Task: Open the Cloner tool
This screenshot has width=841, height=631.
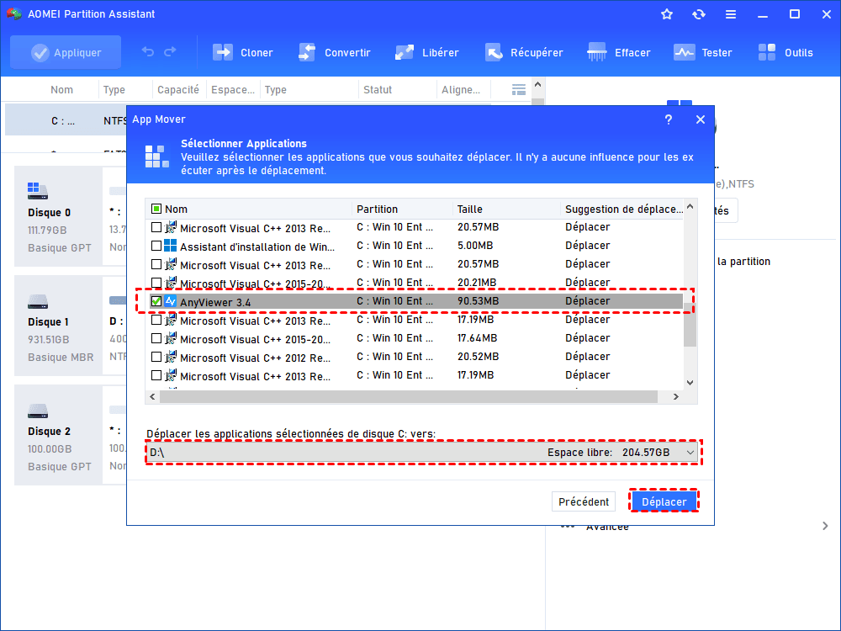Action: [x=242, y=52]
